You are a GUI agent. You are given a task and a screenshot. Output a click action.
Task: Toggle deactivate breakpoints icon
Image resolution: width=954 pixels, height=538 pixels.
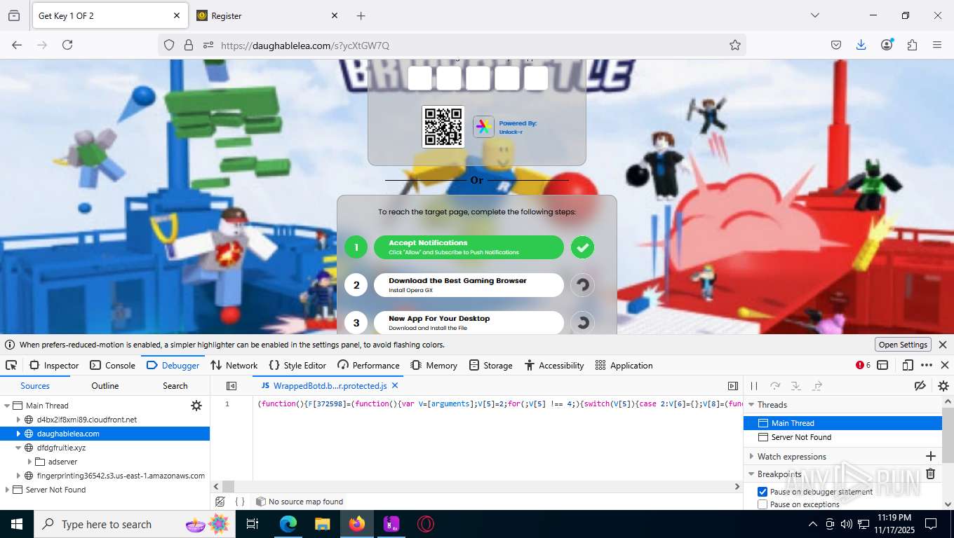point(920,386)
